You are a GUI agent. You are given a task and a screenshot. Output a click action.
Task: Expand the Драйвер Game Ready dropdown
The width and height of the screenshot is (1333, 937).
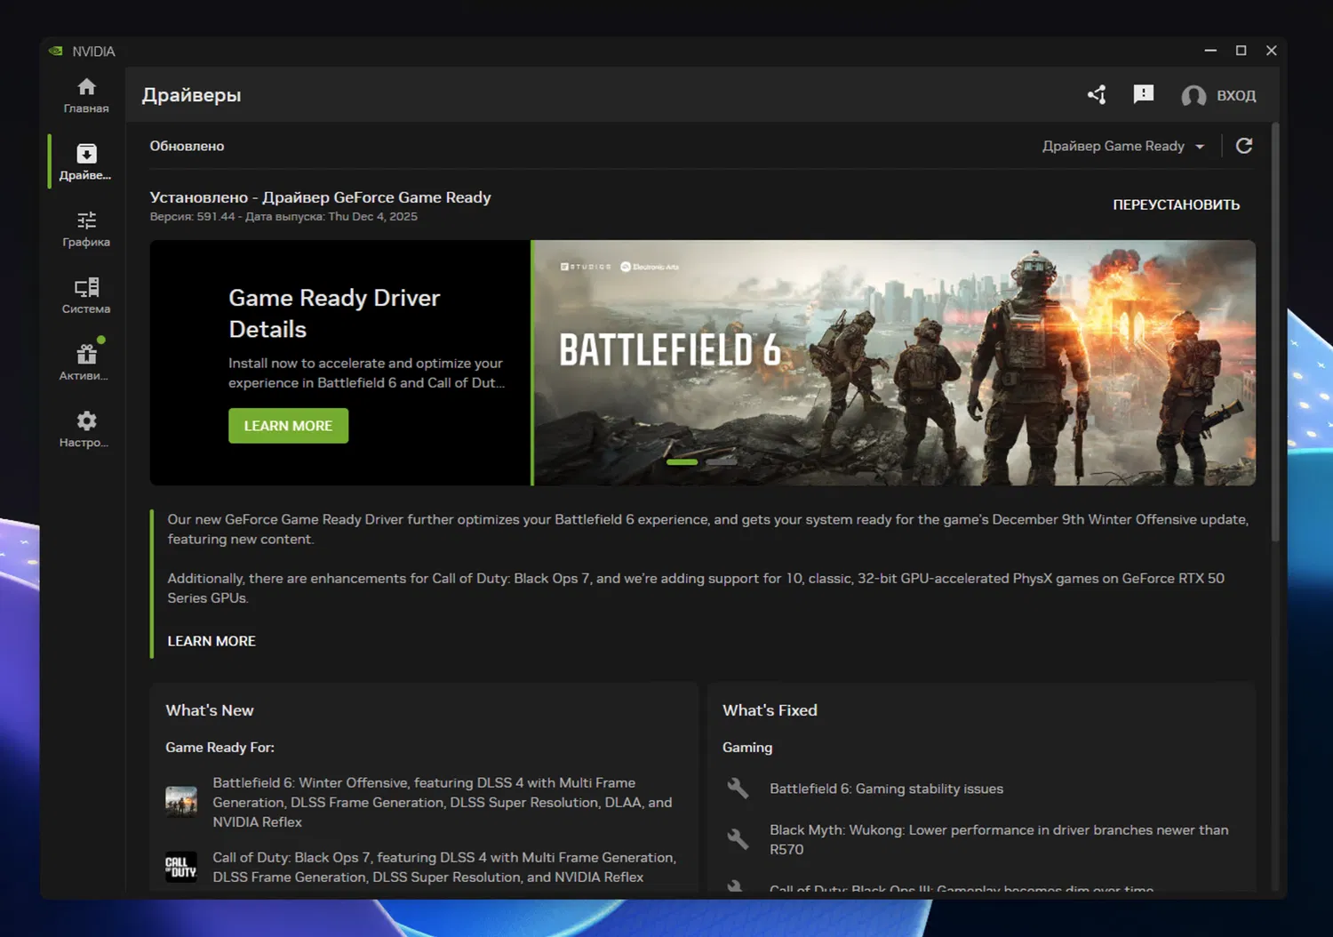1123,146
